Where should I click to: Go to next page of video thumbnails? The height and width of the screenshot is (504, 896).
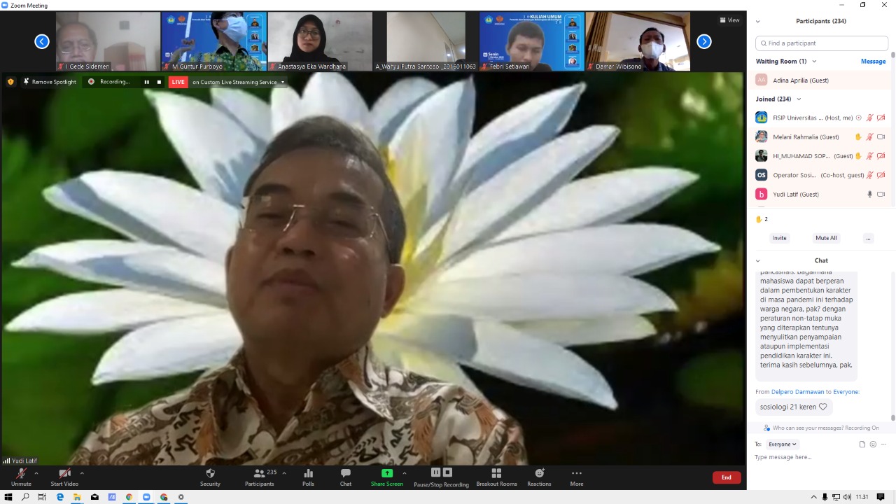click(x=704, y=42)
